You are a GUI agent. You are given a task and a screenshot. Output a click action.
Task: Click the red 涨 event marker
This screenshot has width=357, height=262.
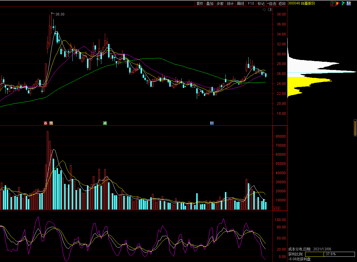click(46, 123)
